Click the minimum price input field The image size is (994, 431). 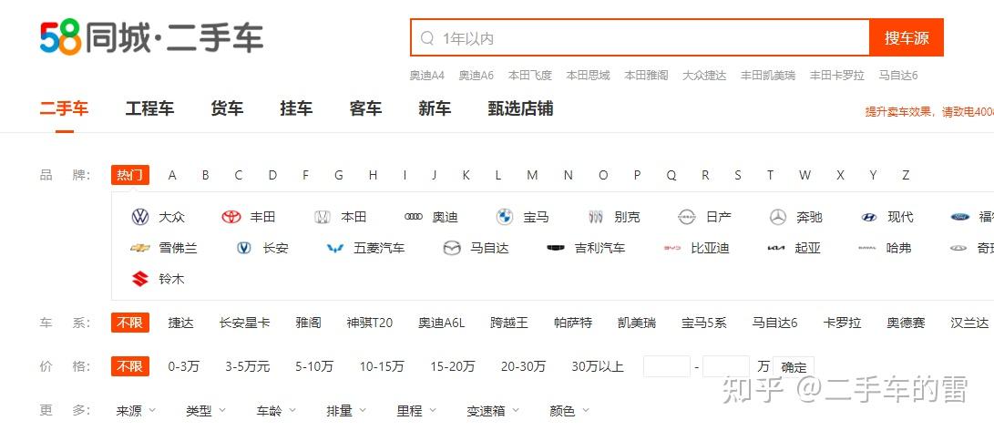666,367
